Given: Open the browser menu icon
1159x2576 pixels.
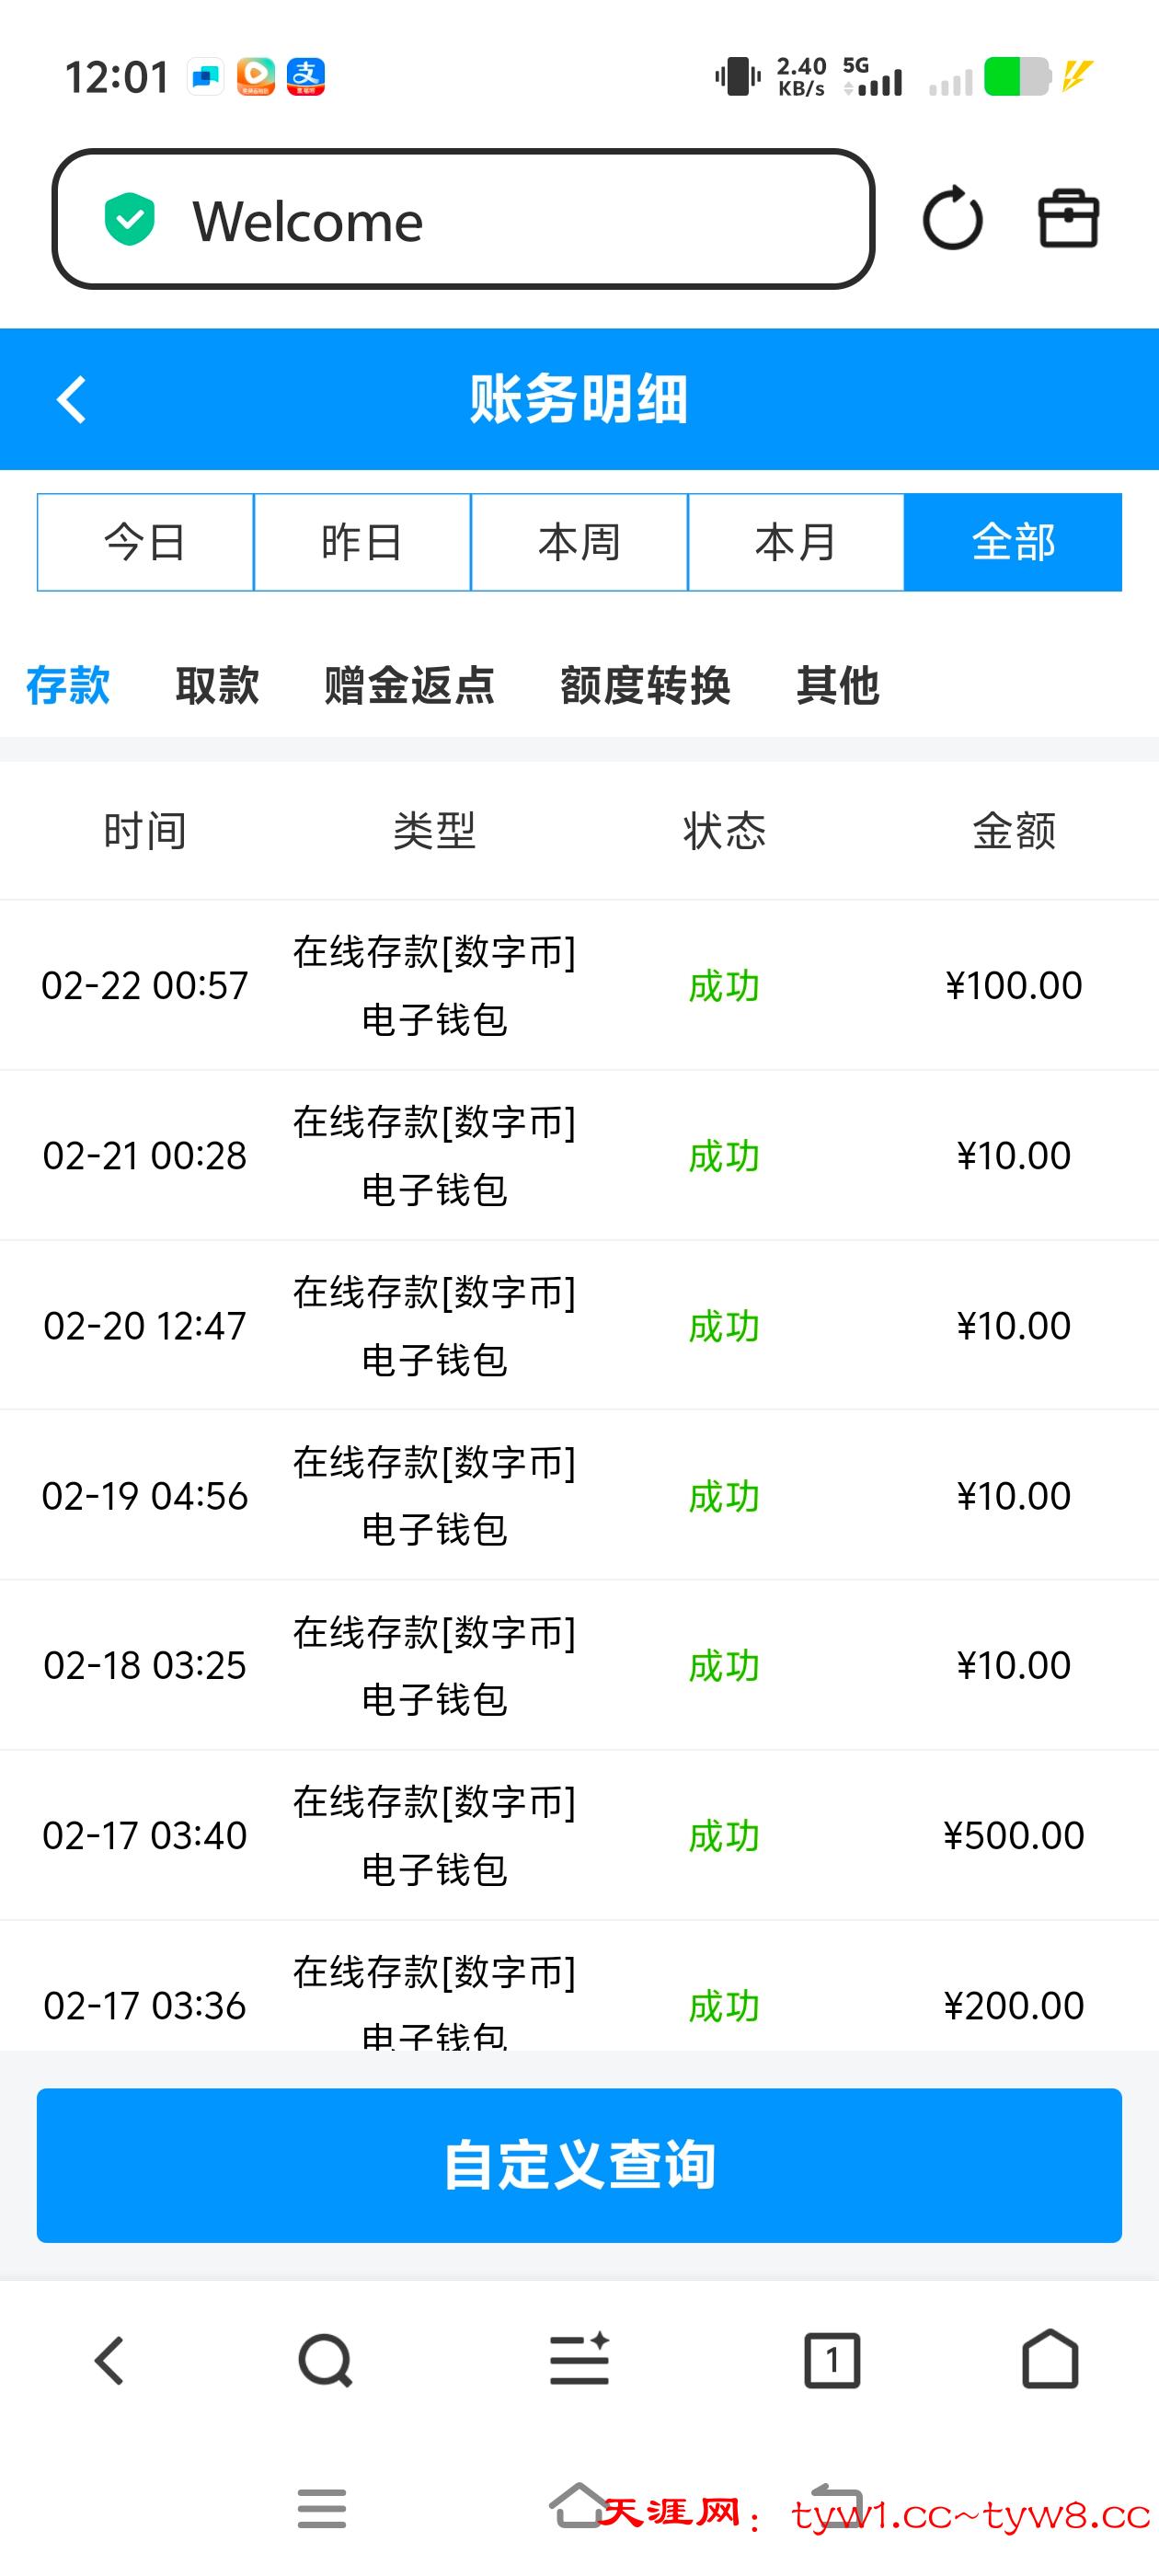Looking at the screenshot, I should click(579, 2361).
